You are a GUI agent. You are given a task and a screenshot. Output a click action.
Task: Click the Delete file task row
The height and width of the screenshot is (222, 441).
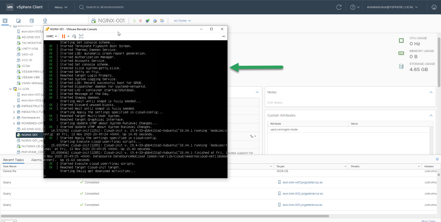point(219,171)
